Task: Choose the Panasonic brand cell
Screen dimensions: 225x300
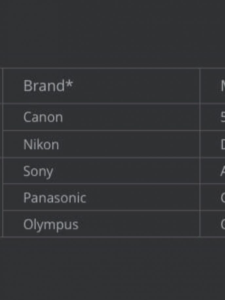Action: (x=55, y=197)
